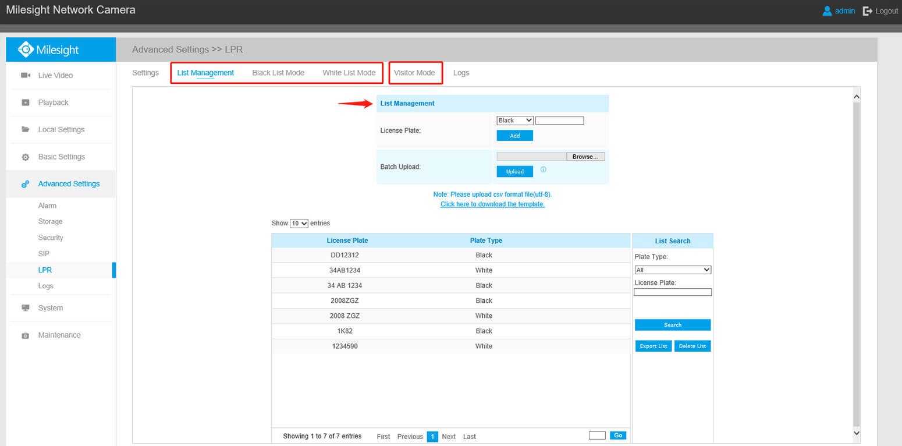
Task: Open the Plate Type All dropdown
Action: 673,270
